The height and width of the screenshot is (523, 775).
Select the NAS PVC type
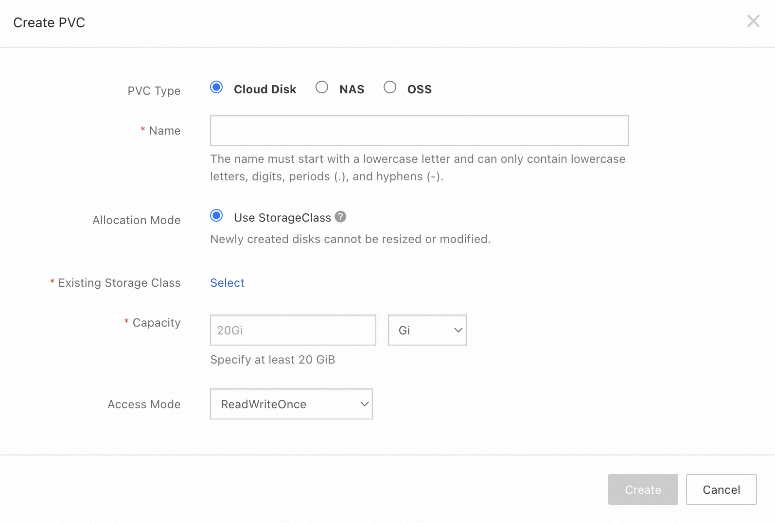(x=322, y=87)
